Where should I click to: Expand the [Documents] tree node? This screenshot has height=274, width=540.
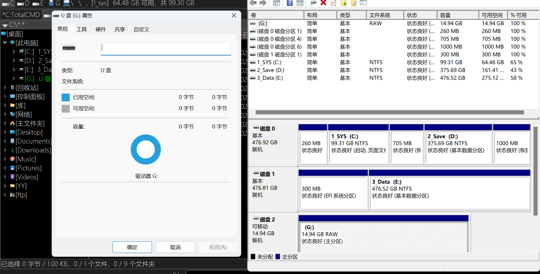pyautogui.click(x=5, y=141)
